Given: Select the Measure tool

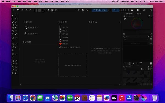Looking at the screenshot, I should [x=16, y=54].
